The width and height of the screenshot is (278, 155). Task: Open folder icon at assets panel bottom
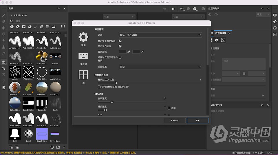point(58,147)
